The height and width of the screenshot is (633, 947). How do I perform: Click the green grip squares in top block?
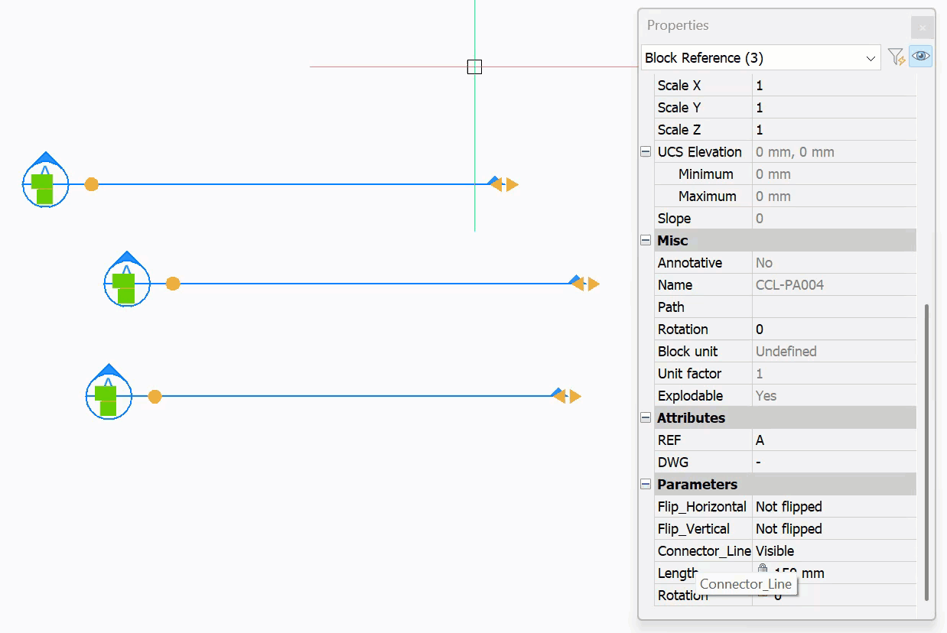[x=43, y=189]
